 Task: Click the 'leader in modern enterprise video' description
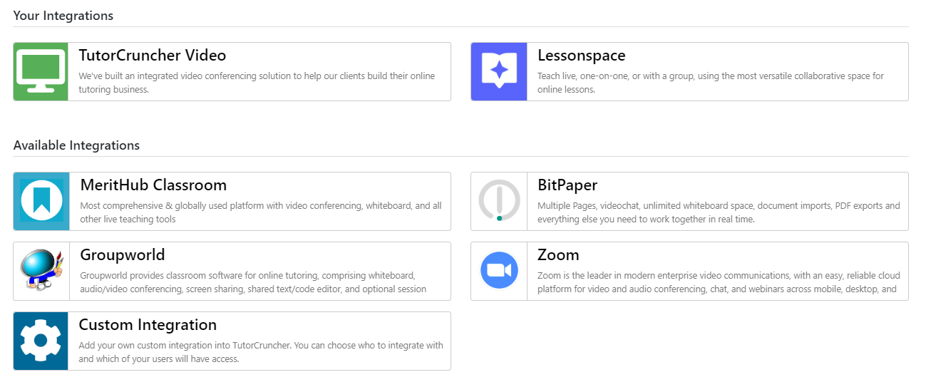tap(719, 282)
